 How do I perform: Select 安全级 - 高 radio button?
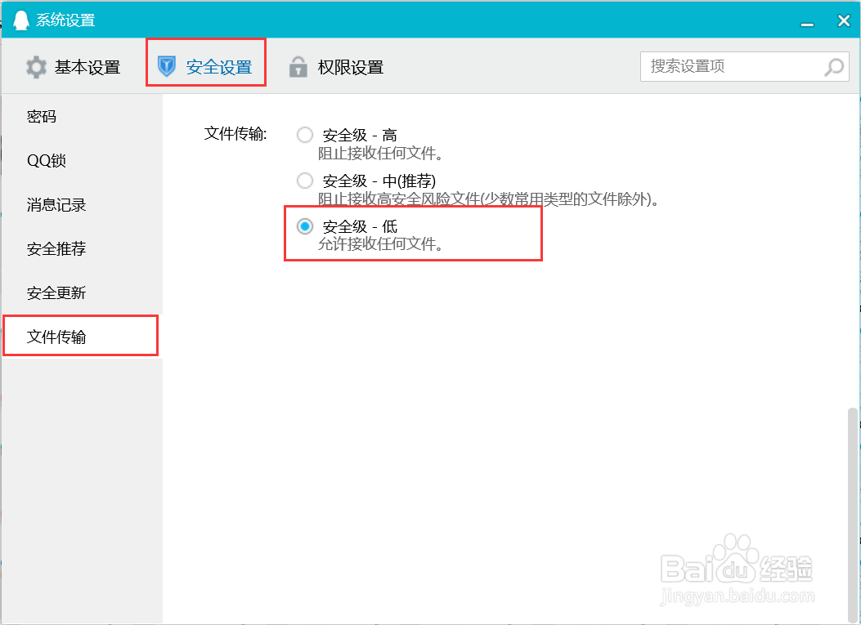coord(305,135)
